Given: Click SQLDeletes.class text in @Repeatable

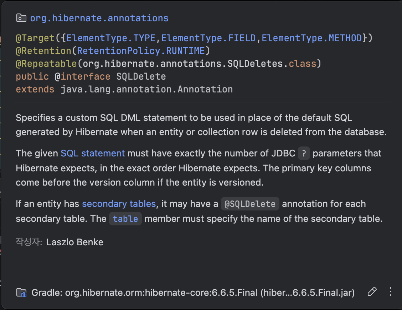Looking at the screenshot, I should pyautogui.click(x=272, y=64).
